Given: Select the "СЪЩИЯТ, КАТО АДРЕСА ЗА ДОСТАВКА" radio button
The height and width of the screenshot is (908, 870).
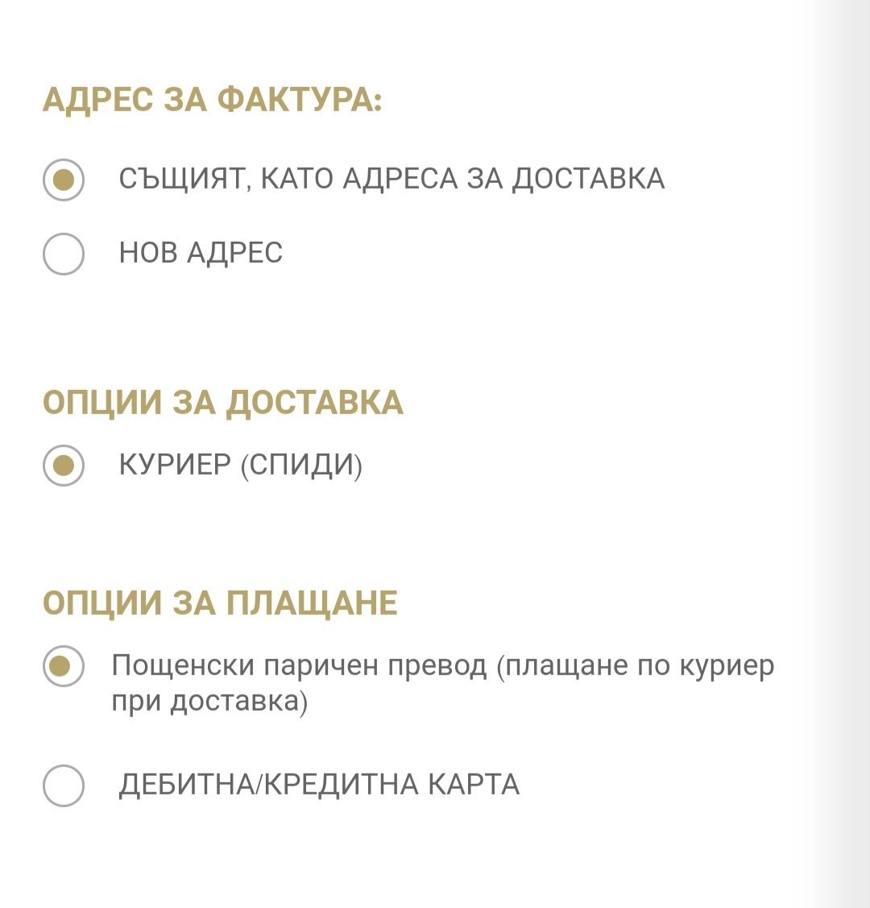Looking at the screenshot, I should coord(64,180).
